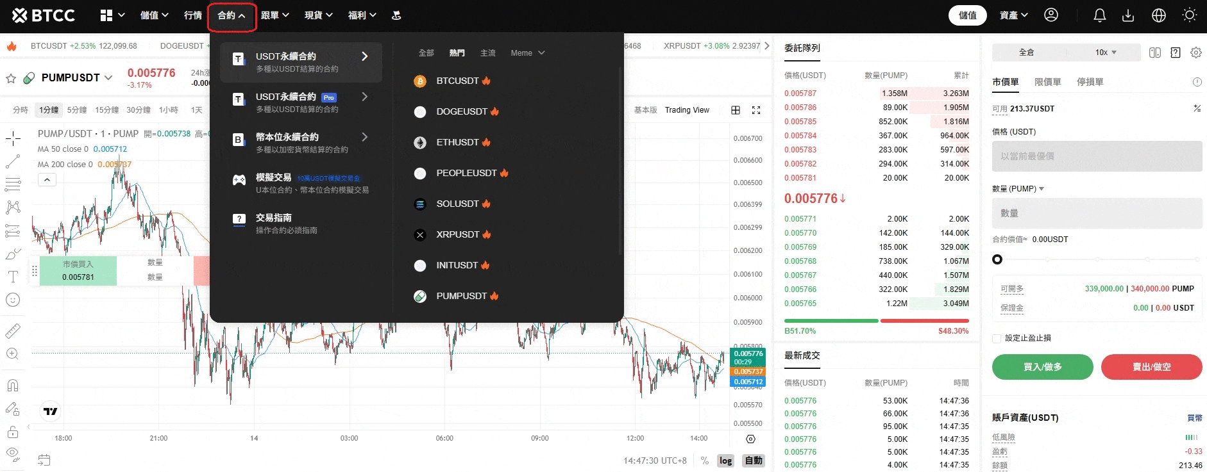Expand the 儲值 menu in header

(154, 15)
